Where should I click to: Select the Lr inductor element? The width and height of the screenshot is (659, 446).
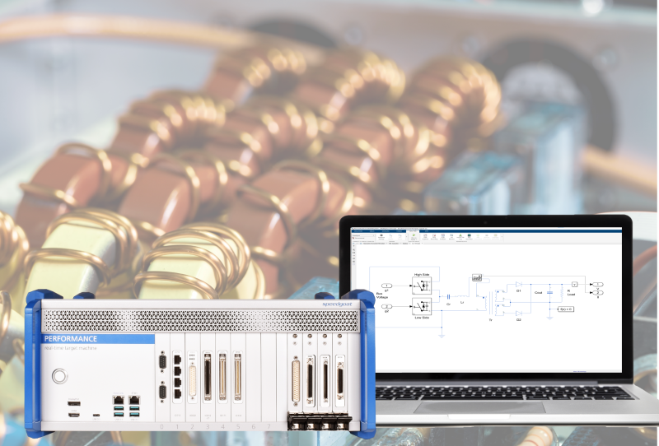[x=462, y=296]
